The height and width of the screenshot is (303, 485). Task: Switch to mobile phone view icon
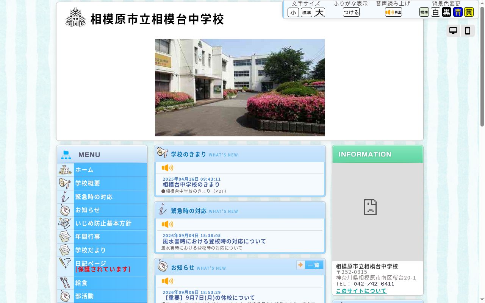pyautogui.click(x=468, y=31)
